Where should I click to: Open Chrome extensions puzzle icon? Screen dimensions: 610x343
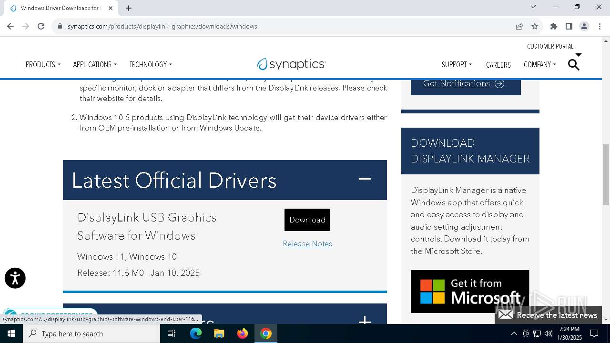point(554,26)
